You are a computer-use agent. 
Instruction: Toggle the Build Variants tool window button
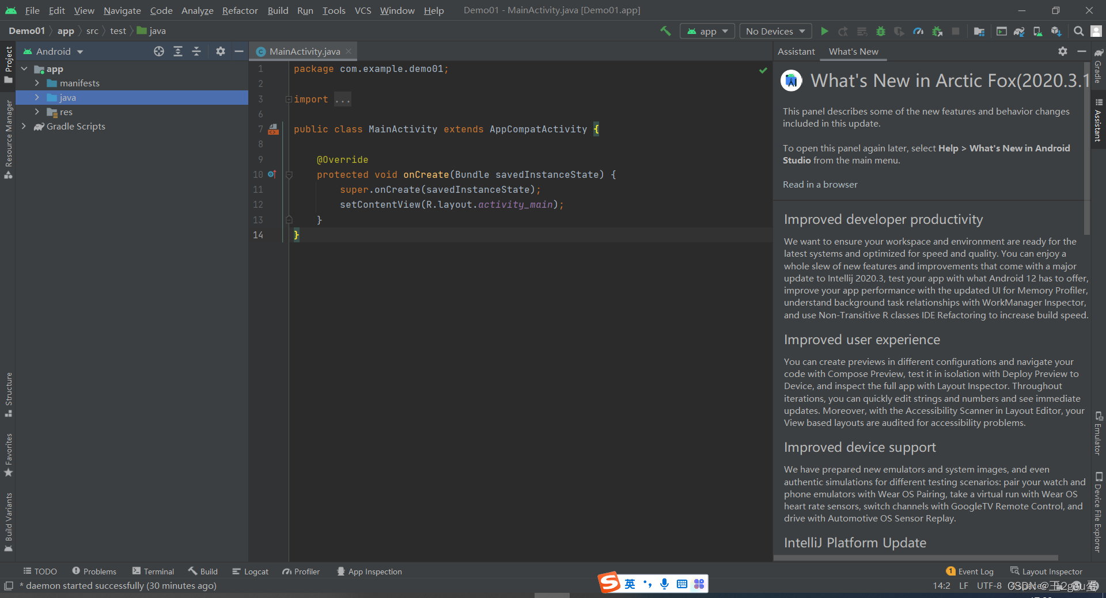(x=8, y=522)
